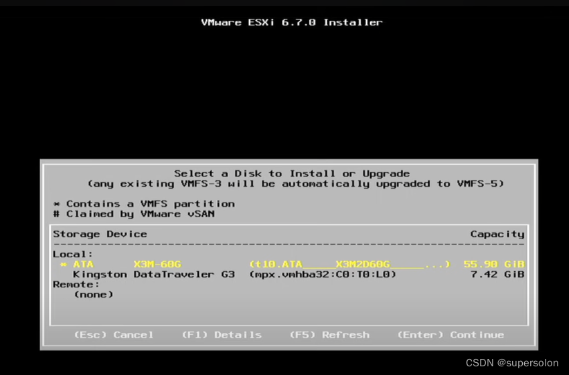Click the mpx.vmhba32:C0:T0:L0 device identifier

pyautogui.click(x=323, y=275)
